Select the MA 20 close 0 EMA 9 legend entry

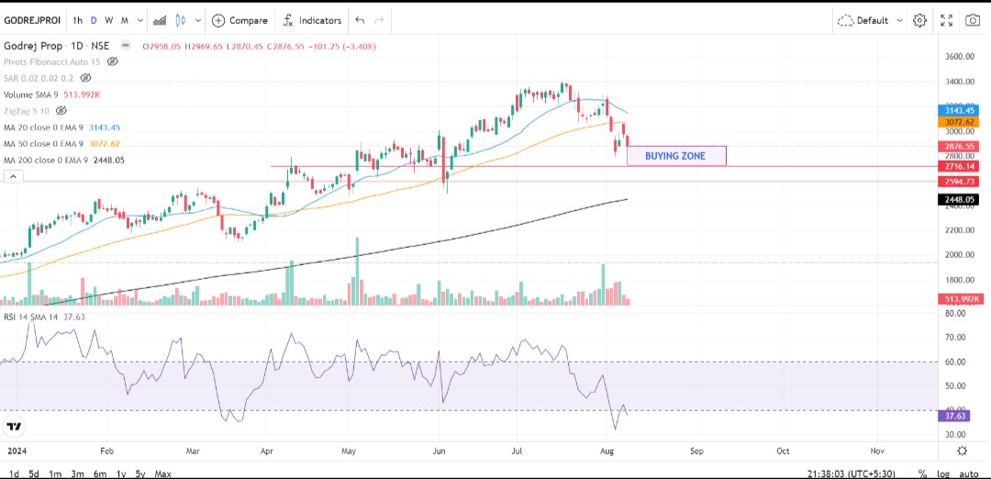62,127
